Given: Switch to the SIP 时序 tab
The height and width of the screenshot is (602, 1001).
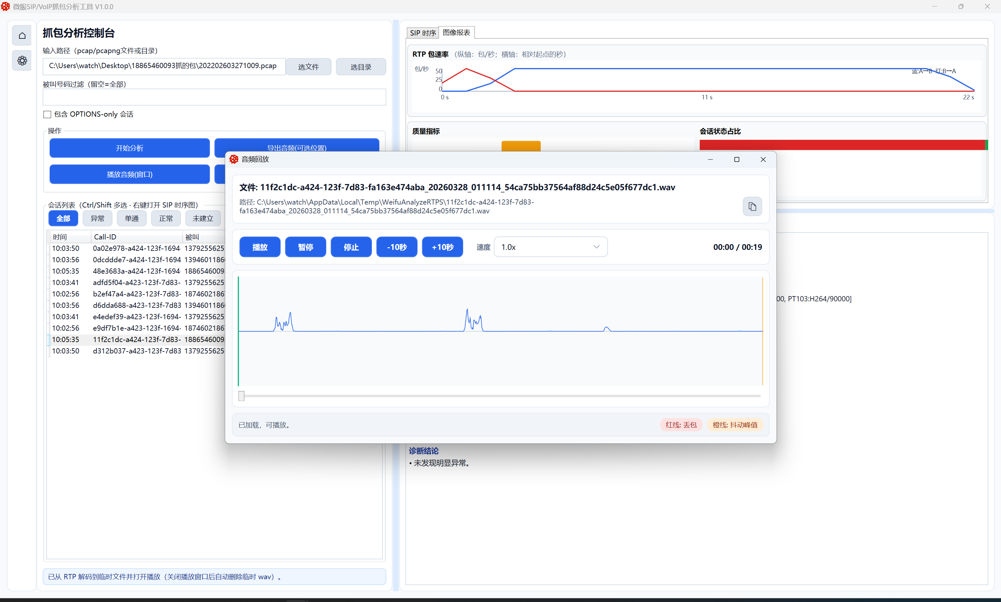Looking at the screenshot, I should pyautogui.click(x=422, y=33).
